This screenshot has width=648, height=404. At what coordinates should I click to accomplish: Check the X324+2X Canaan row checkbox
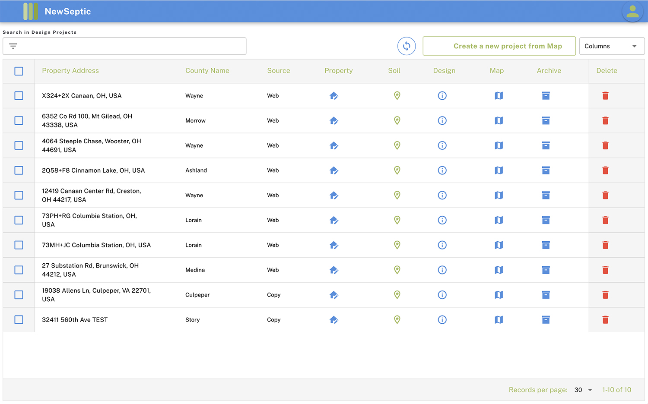[x=19, y=96]
